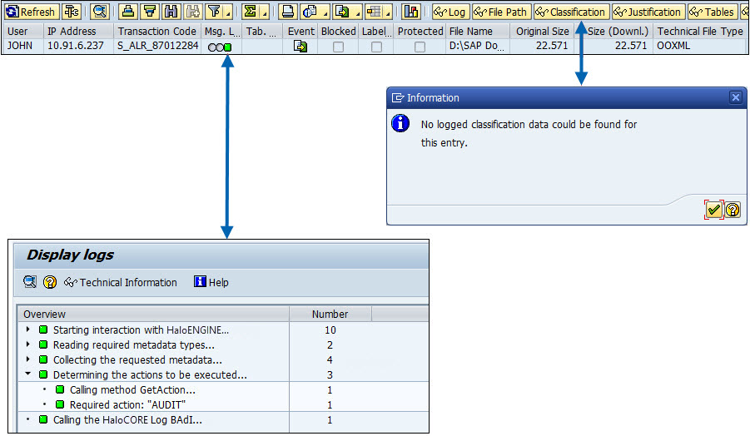Apply the Set Filter funnel icon
Image resolution: width=750 pixels, height=436 pixels.
pos(214,12)
